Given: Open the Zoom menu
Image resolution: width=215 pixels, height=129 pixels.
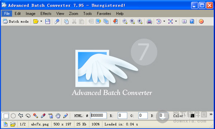Looking at the screenshot, I should [x=73, y=14].
